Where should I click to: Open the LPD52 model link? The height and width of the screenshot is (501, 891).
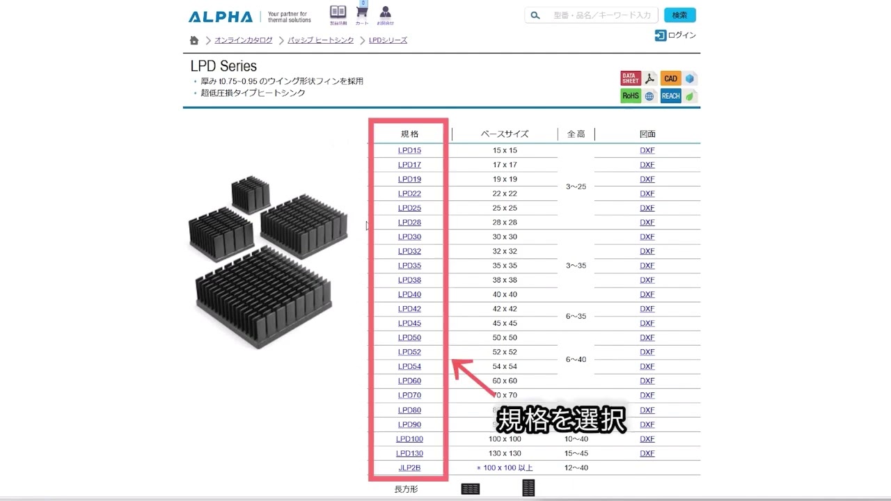409,352
